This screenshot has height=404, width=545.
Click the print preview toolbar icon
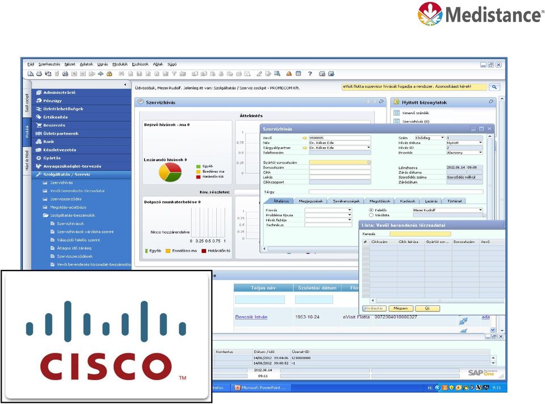(31, 74)
